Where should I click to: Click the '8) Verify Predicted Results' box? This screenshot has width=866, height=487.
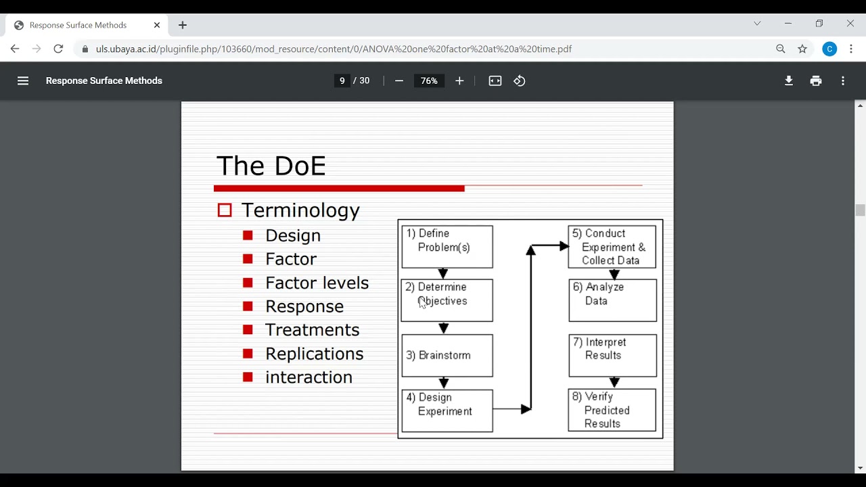click(x=612, y=410)
